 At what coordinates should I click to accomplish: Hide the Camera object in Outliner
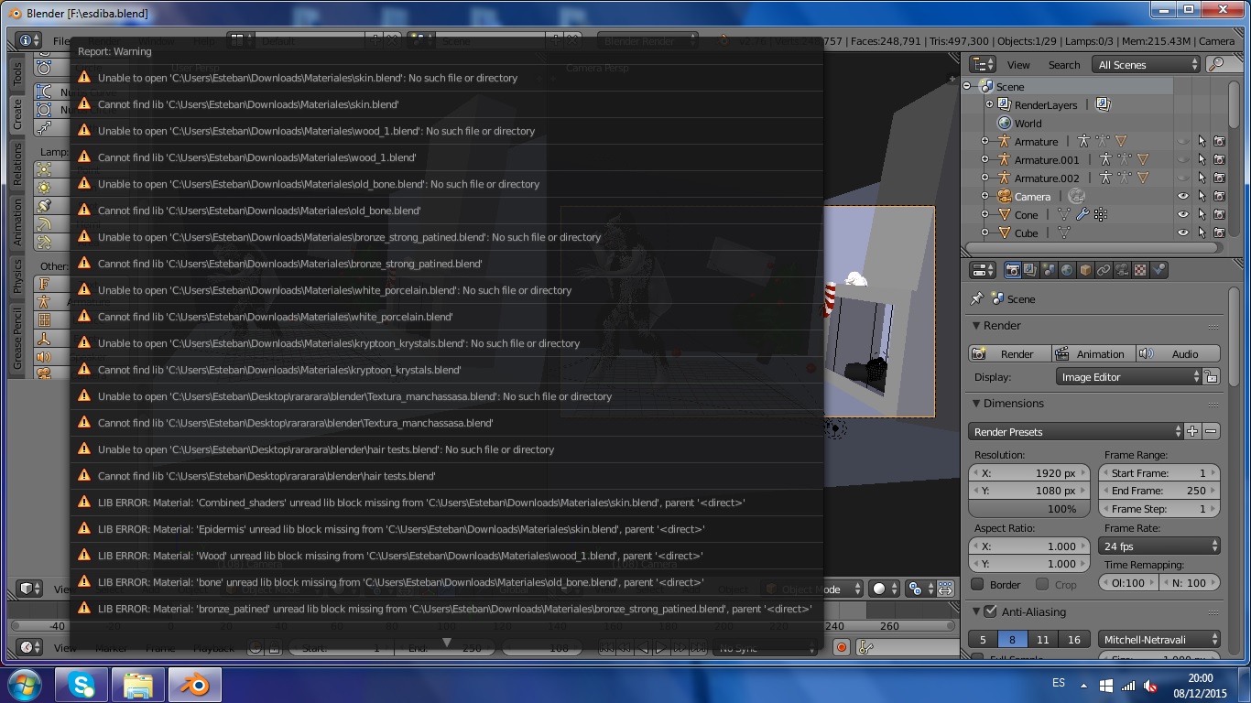(x=1183, y=197)
